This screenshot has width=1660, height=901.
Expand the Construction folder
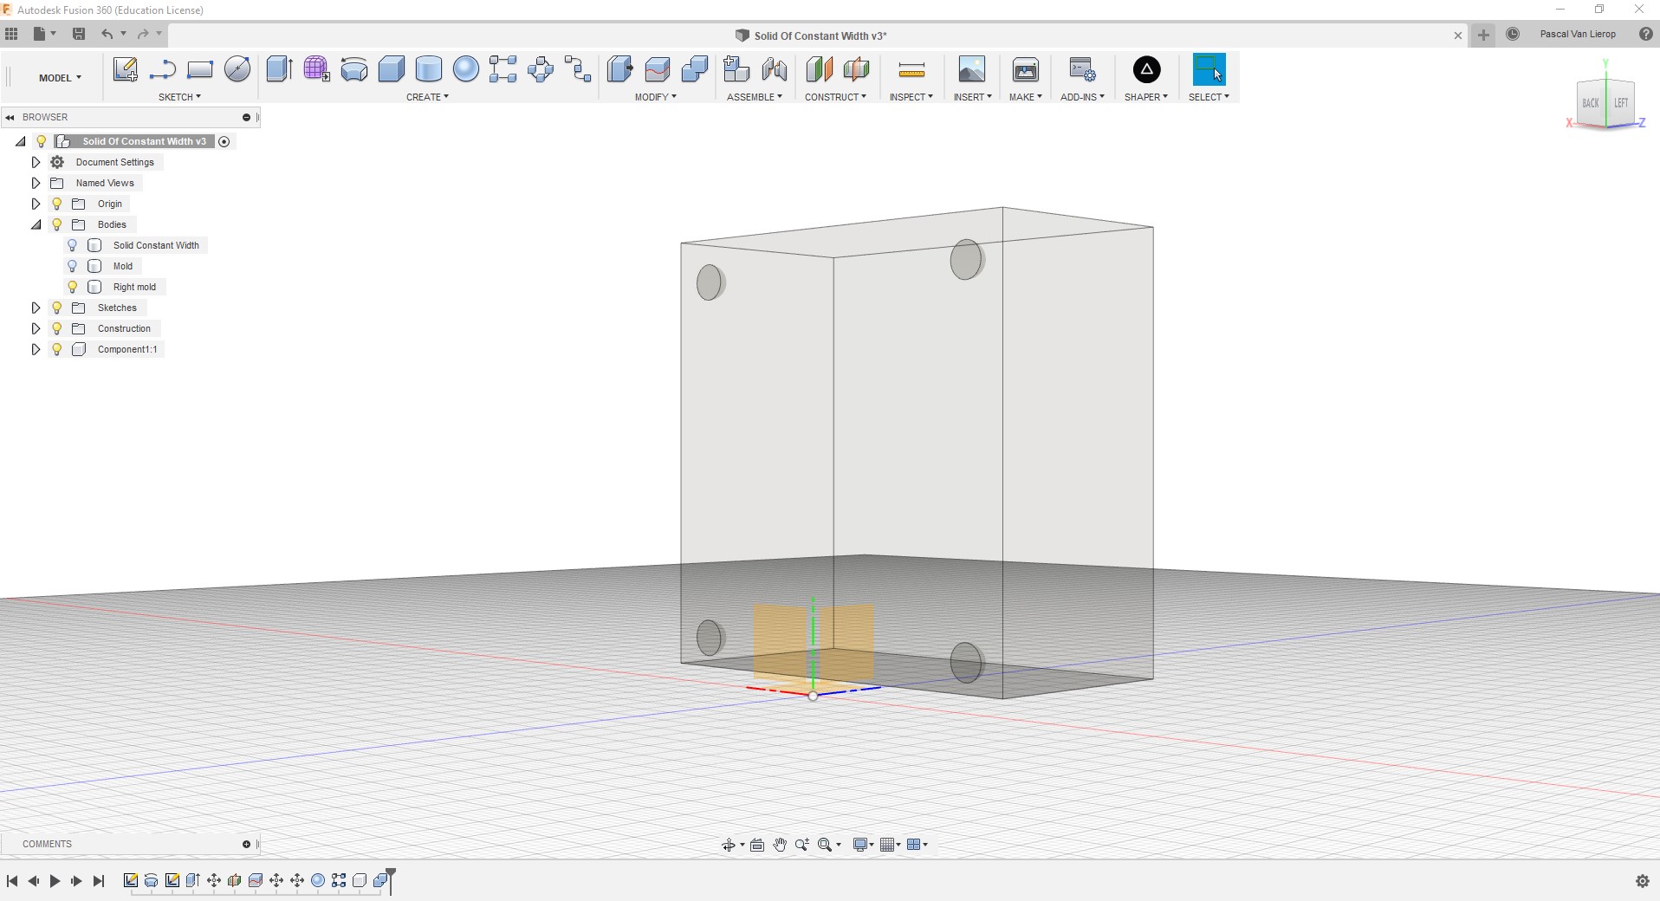[36, 328]
